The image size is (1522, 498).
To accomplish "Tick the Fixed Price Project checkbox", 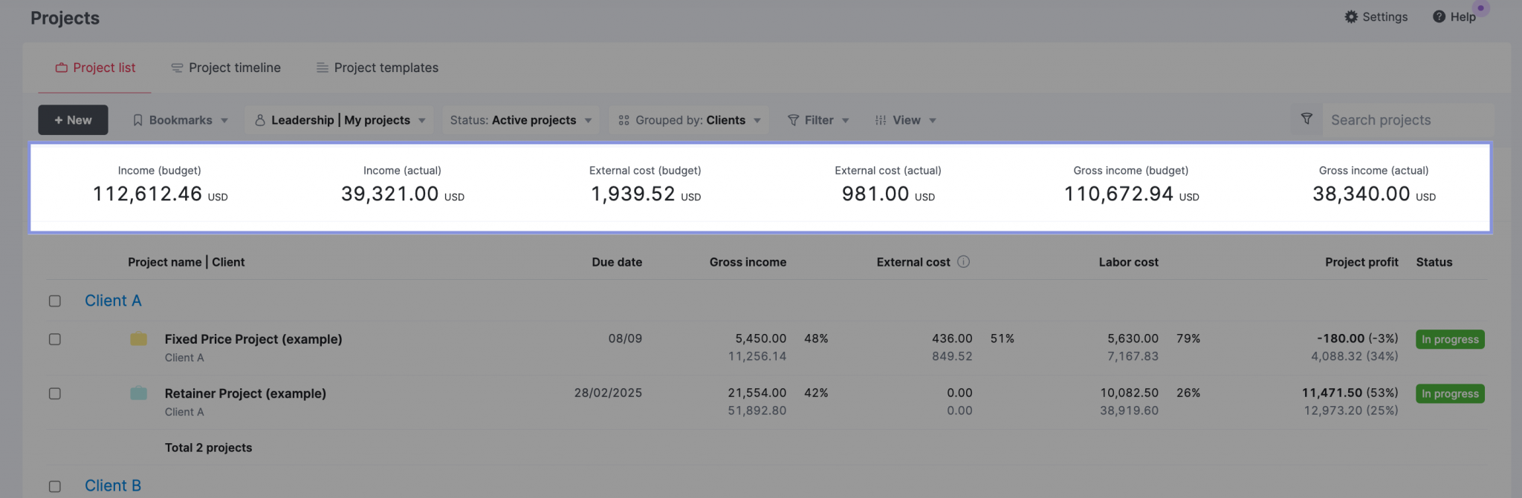I will pos(55,339).
